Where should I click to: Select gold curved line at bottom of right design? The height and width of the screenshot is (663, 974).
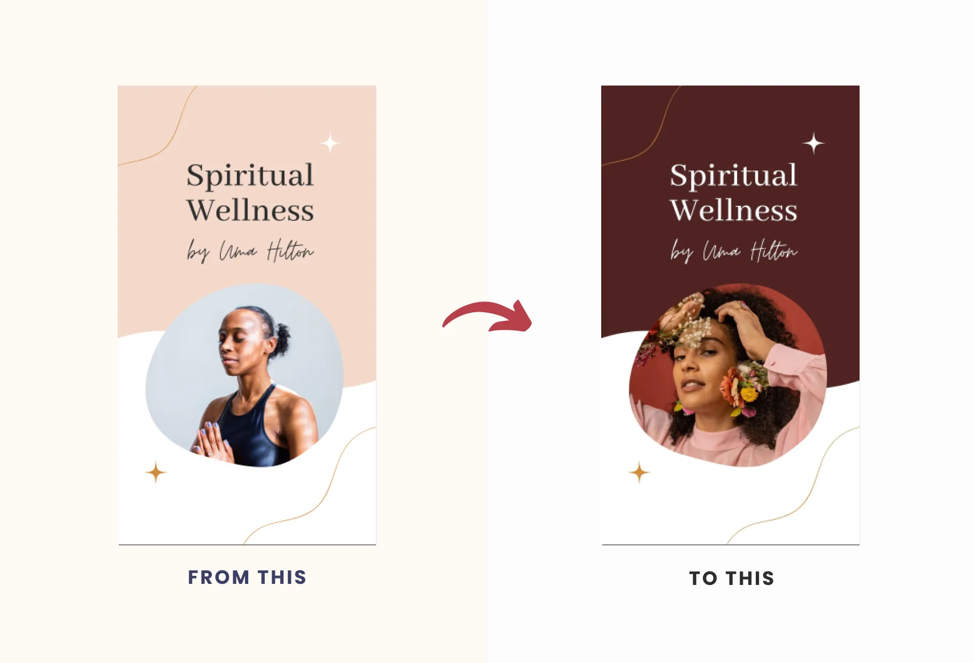[x=793, y=485]
